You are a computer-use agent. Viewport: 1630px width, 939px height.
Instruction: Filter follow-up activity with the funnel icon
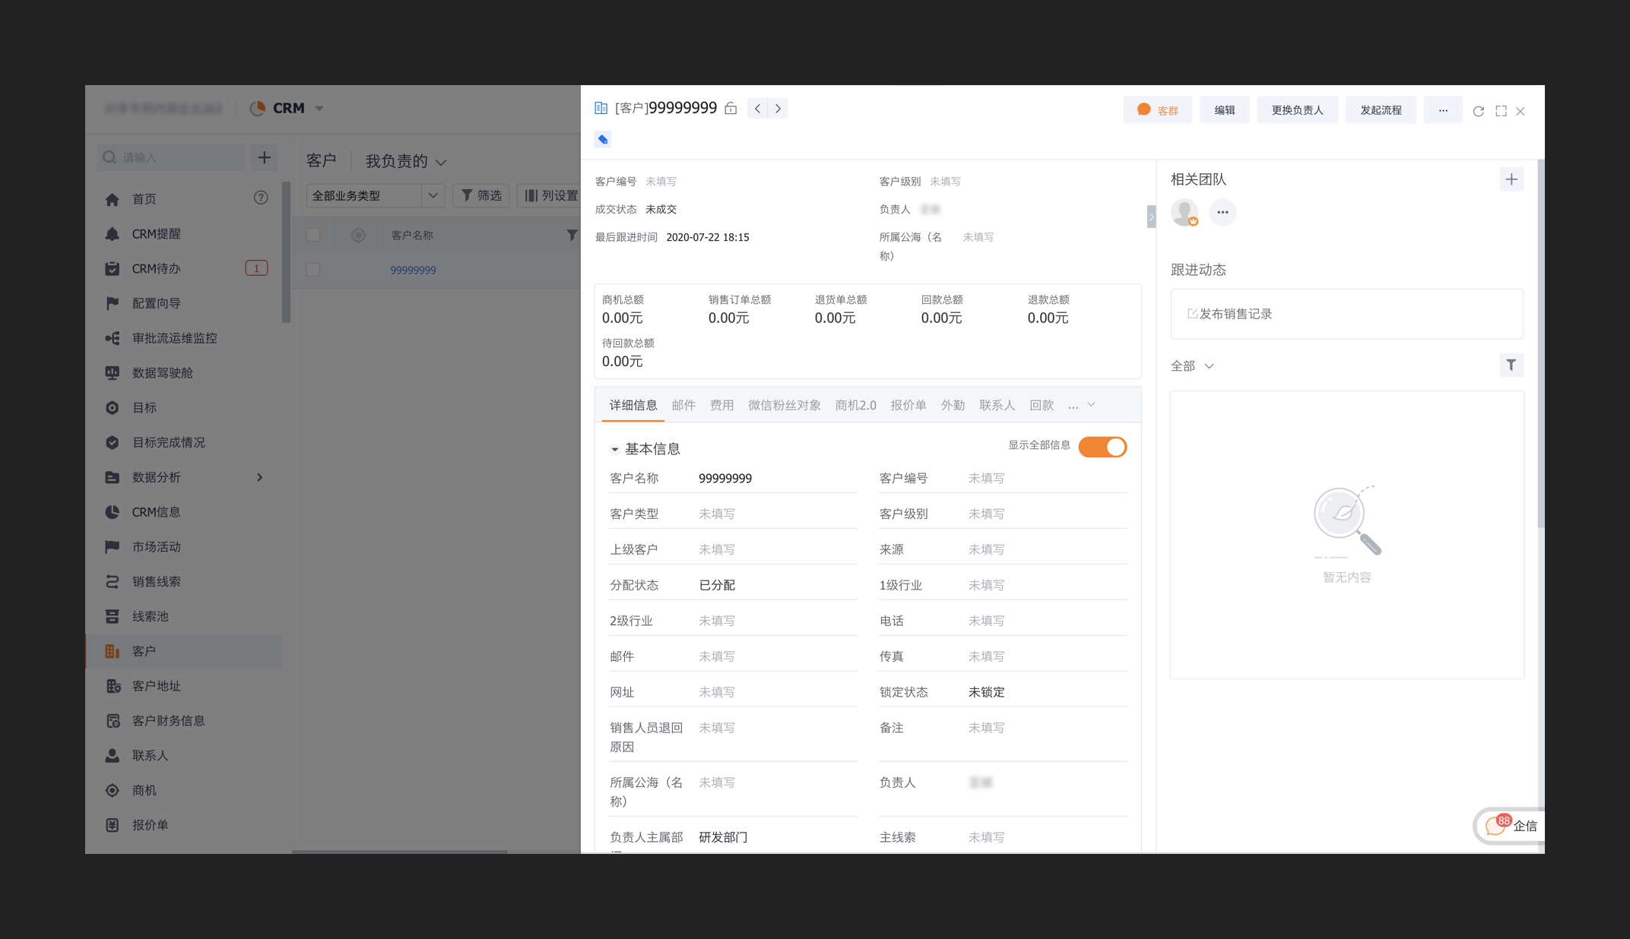(x=1511, y=365)
